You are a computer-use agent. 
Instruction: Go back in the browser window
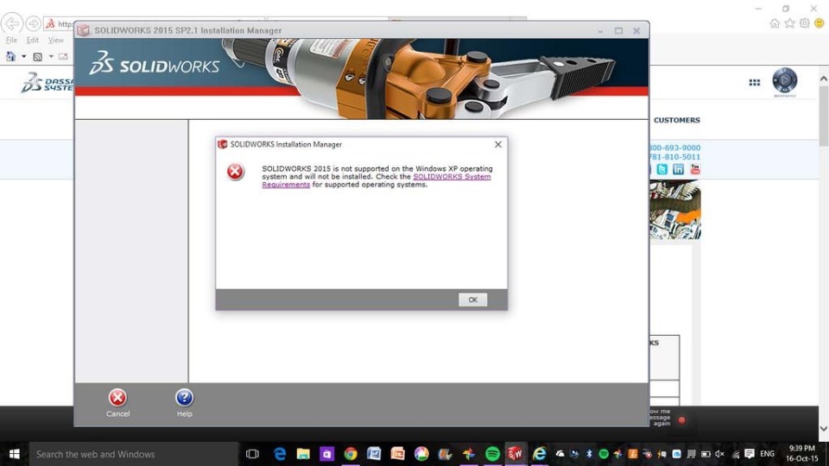coord(11,23)
